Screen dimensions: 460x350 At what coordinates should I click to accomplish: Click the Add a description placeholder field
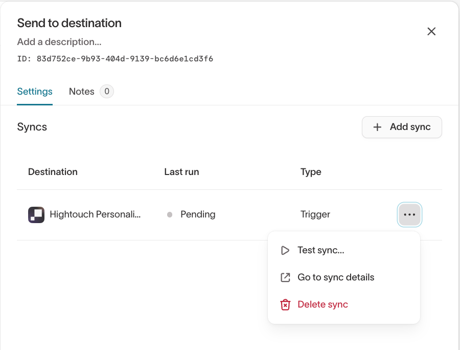click(58, 42)
